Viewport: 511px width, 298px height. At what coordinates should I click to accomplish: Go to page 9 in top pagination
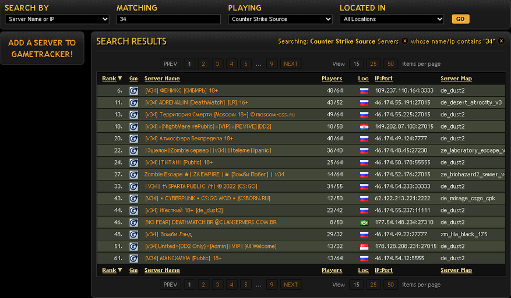tap(272, 64)
